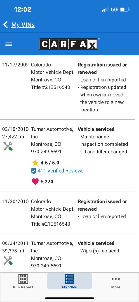Image resolution: width=139 pixels, height=302 pixels.
Task: Tap the battery indicator in status bar
Action: click(x=125, y=9)
